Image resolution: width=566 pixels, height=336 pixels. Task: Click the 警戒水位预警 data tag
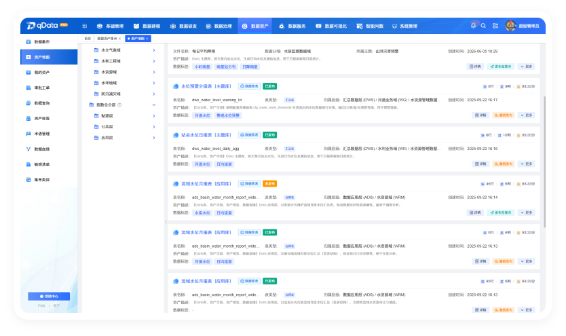click(228, 115)
